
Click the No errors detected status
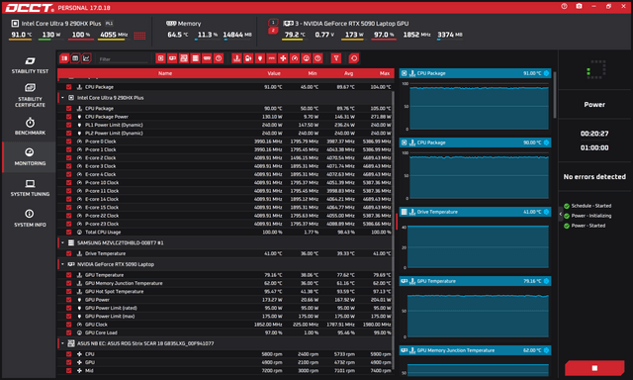(594, 176)
